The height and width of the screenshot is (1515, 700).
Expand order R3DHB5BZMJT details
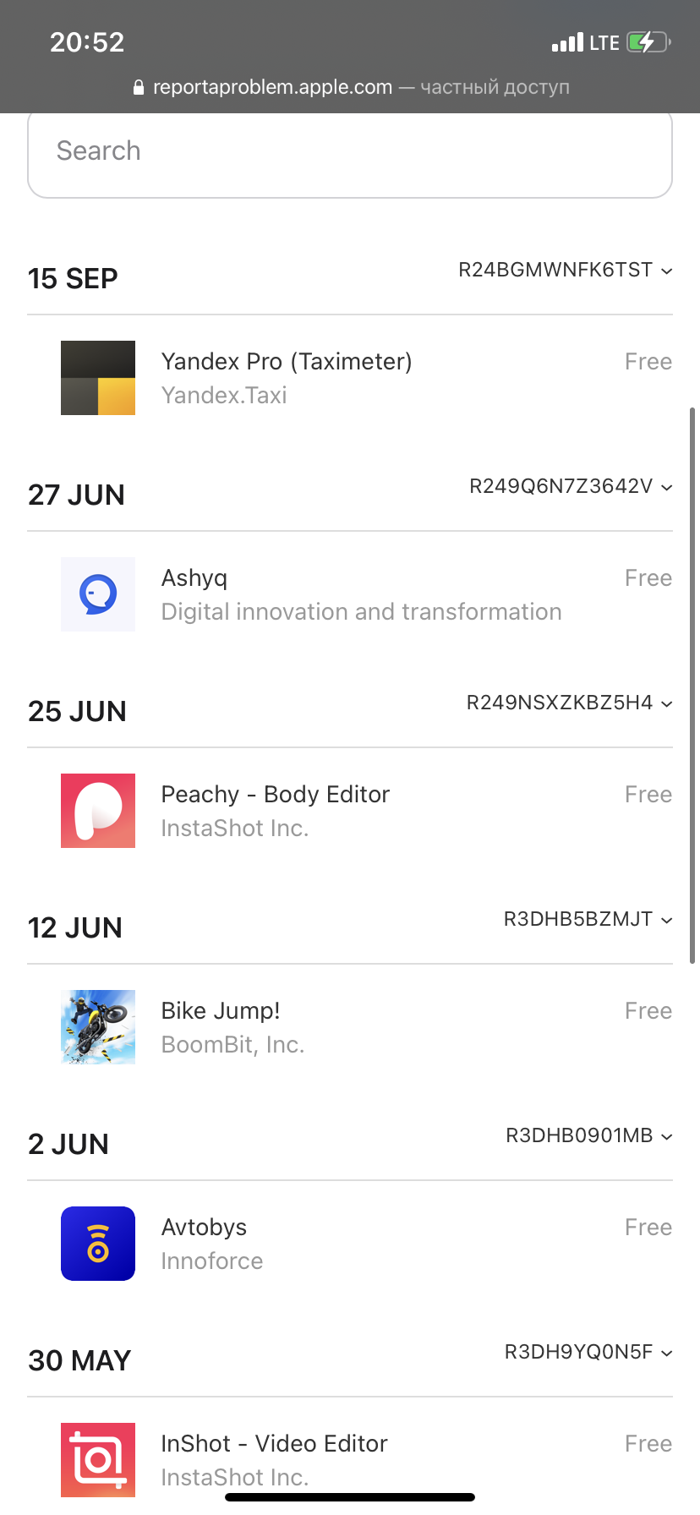tap(667, 920)
